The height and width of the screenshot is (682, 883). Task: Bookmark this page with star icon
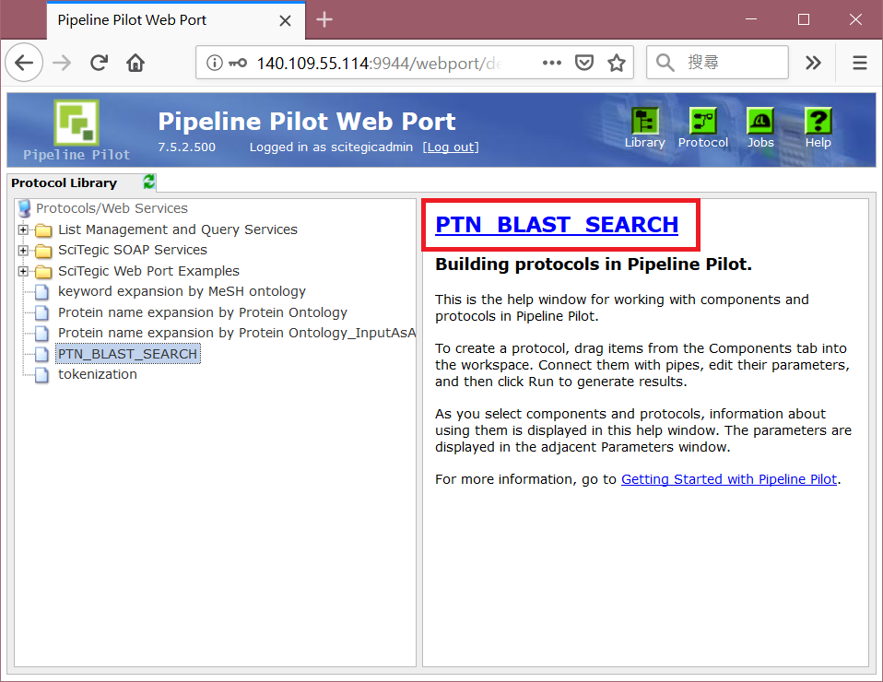coord(617,63)
